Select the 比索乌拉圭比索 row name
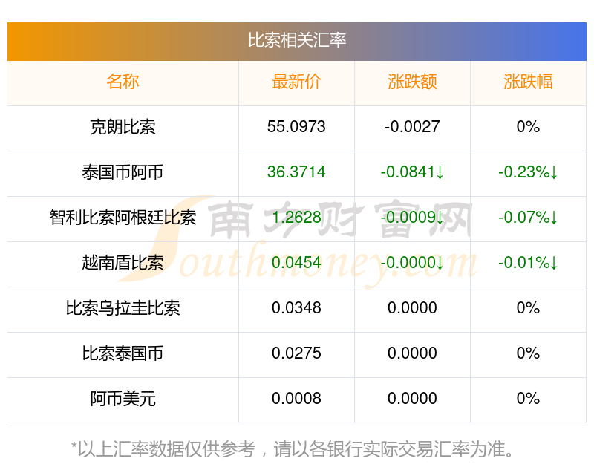Image resolution: width=594 pixels, height=473 pixels. 123,308
